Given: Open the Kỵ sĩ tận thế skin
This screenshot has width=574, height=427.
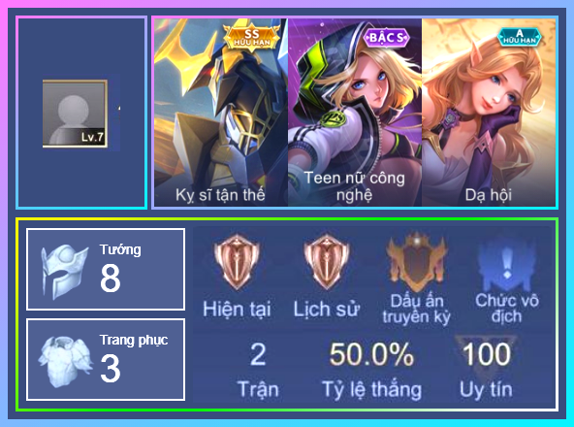Looking at the screenshot, I should coord(221,113).
